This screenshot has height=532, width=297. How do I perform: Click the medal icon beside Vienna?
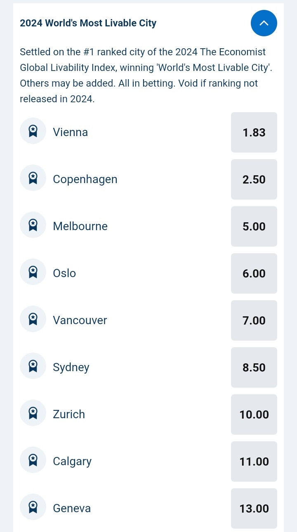pyautogui.click(x=33, y=131)
